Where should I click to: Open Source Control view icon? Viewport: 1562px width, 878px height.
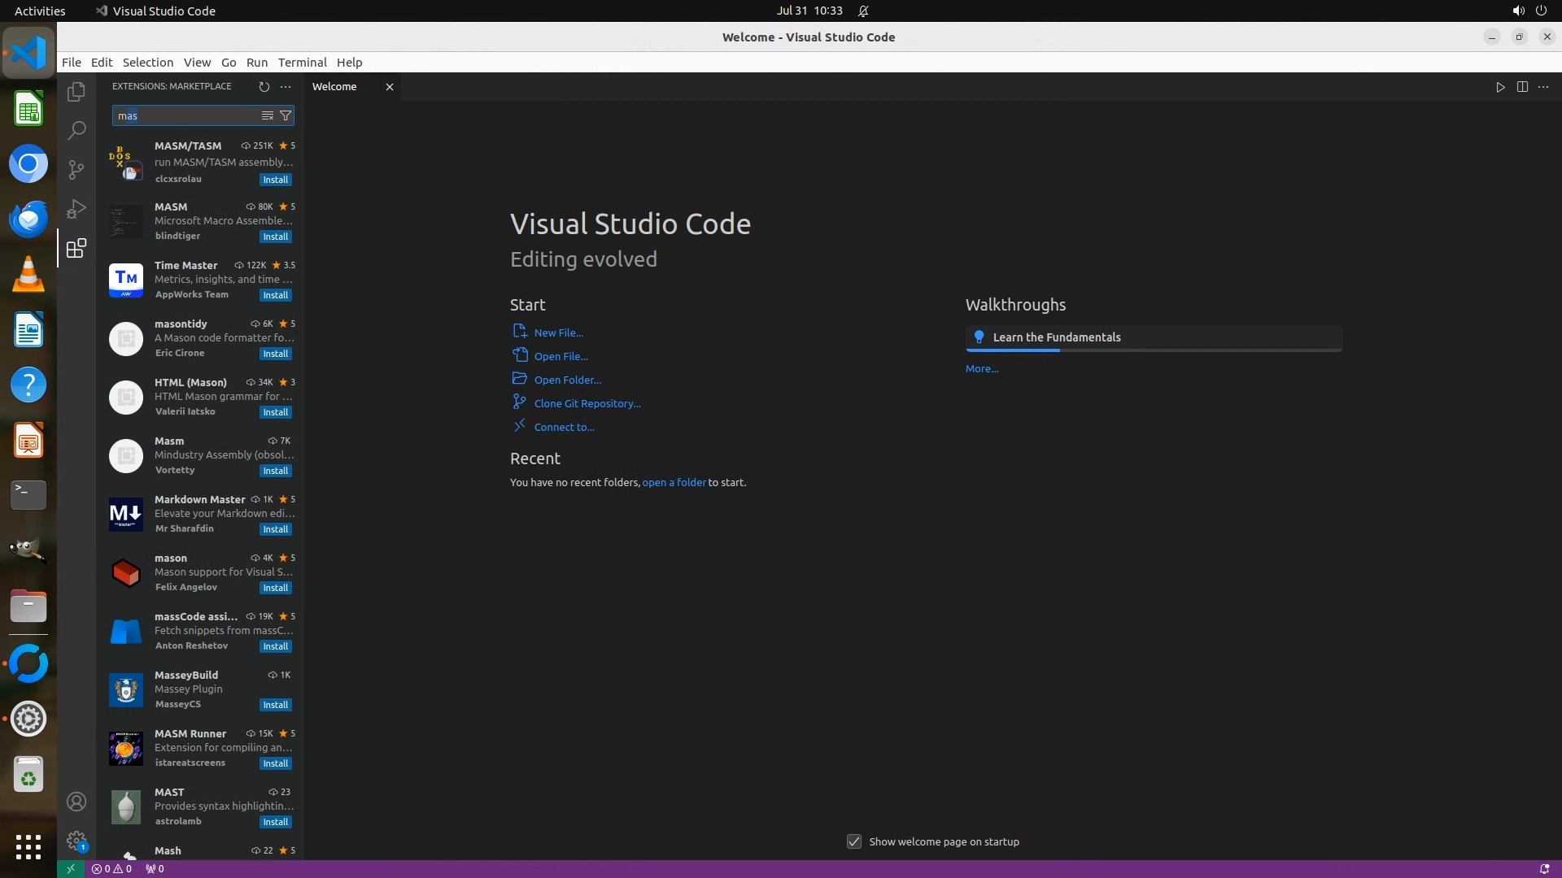(76, 169)
